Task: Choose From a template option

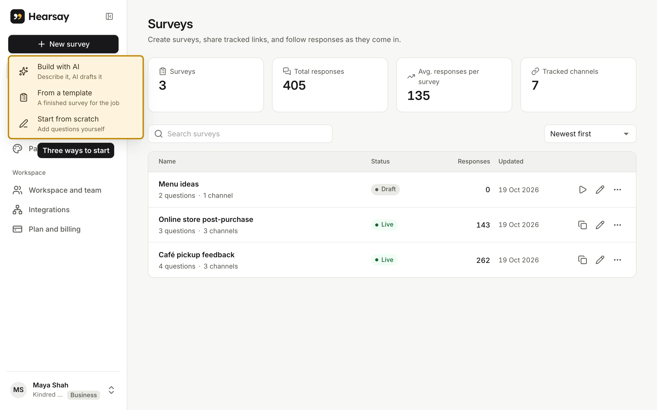Action: click(76, 98)
